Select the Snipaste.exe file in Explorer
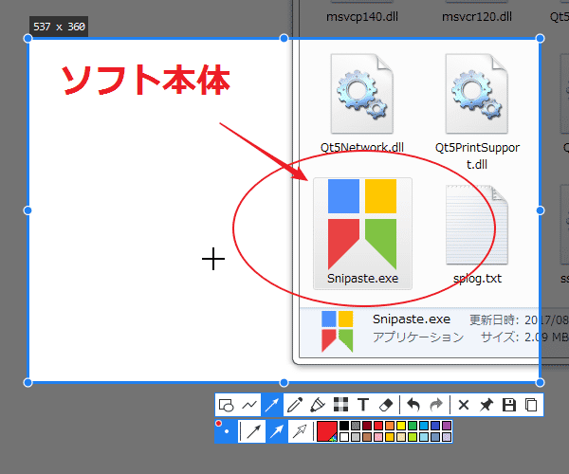 (362, 233)
